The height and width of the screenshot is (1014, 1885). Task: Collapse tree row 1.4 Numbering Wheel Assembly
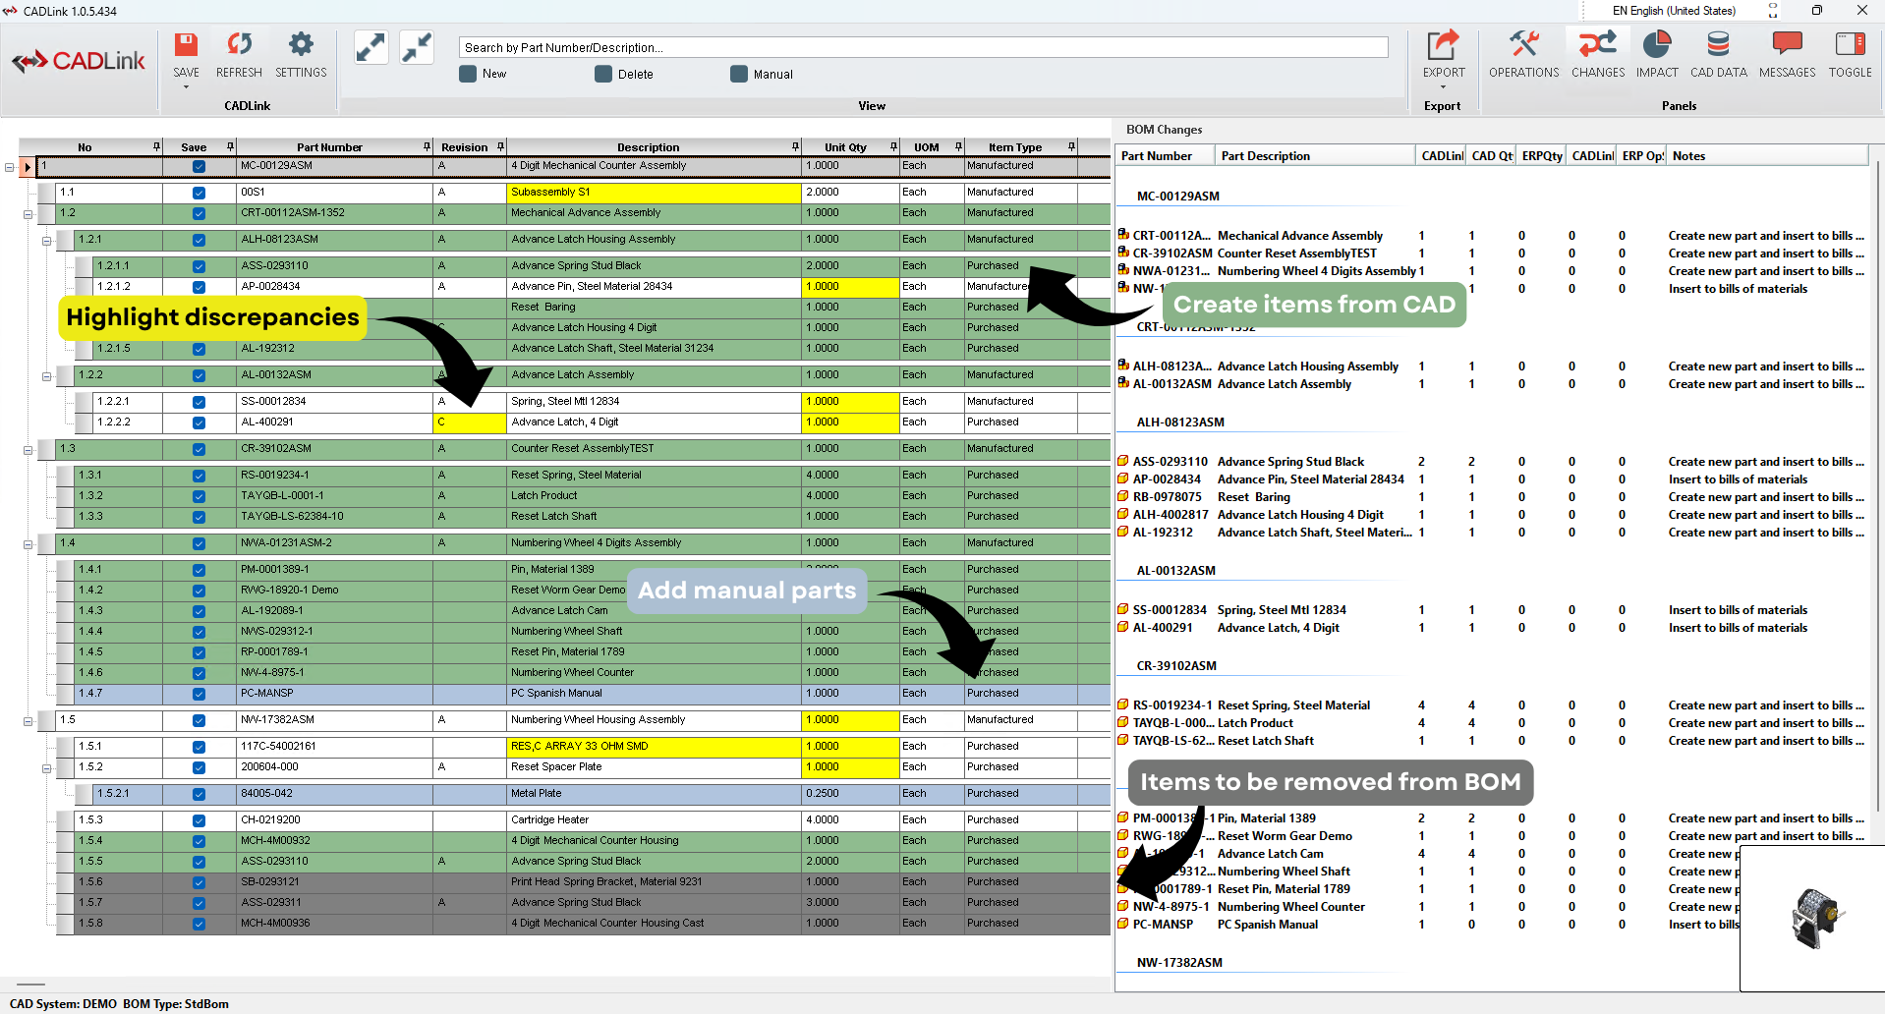click(x=28, y=544)
